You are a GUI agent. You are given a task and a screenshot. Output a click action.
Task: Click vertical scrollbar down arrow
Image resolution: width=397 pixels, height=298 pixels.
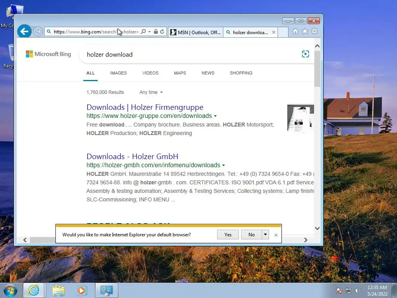pos(317,228)
